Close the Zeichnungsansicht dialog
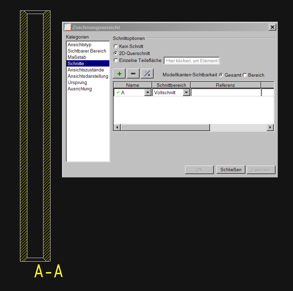The width and height of the screenshot is (293, 291). tap(272, 27)
